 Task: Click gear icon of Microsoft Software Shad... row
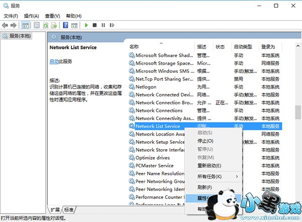pos(132,55)
